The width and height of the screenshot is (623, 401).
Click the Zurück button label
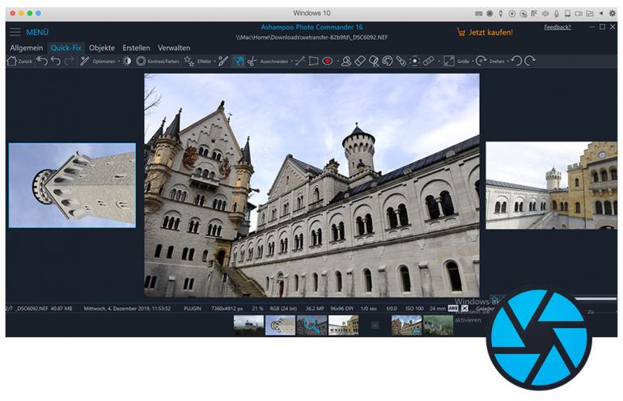[25, 61]
